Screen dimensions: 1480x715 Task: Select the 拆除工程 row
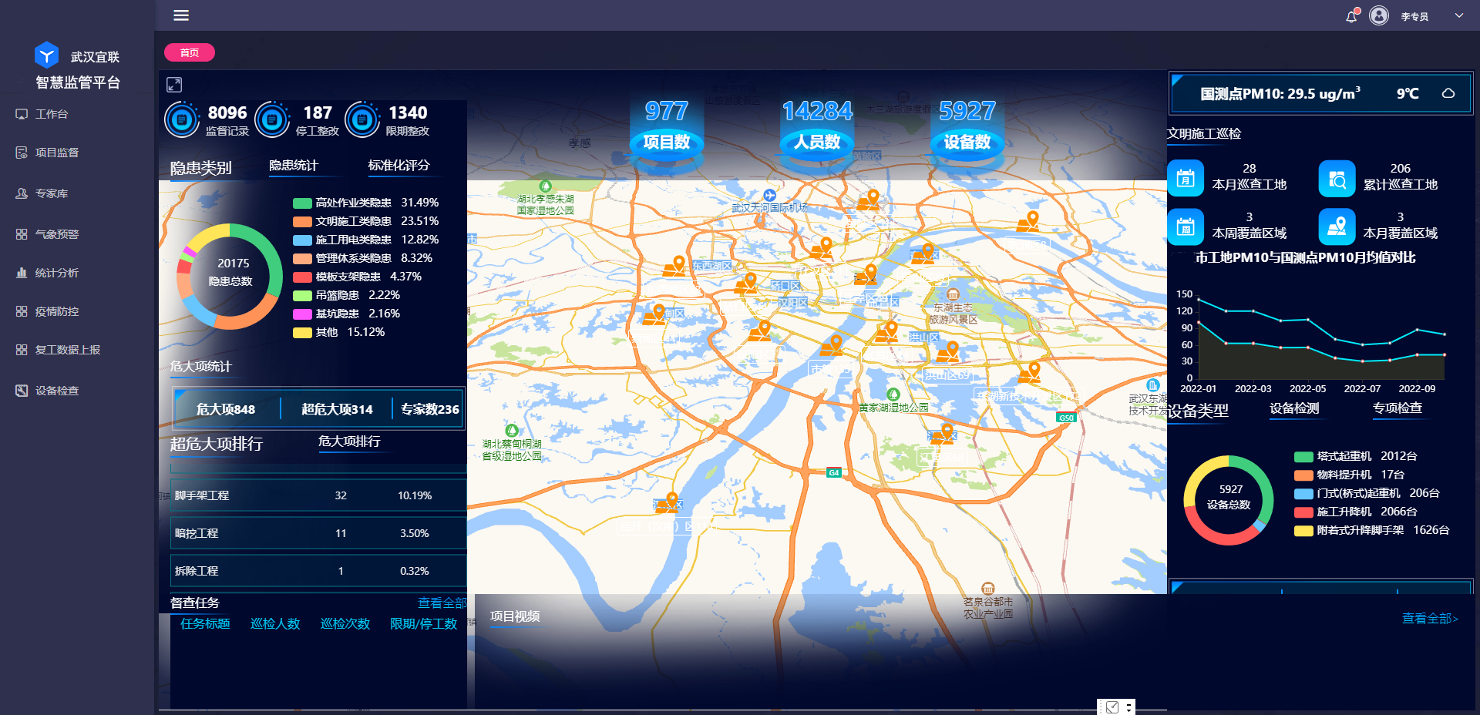[318, 571]
